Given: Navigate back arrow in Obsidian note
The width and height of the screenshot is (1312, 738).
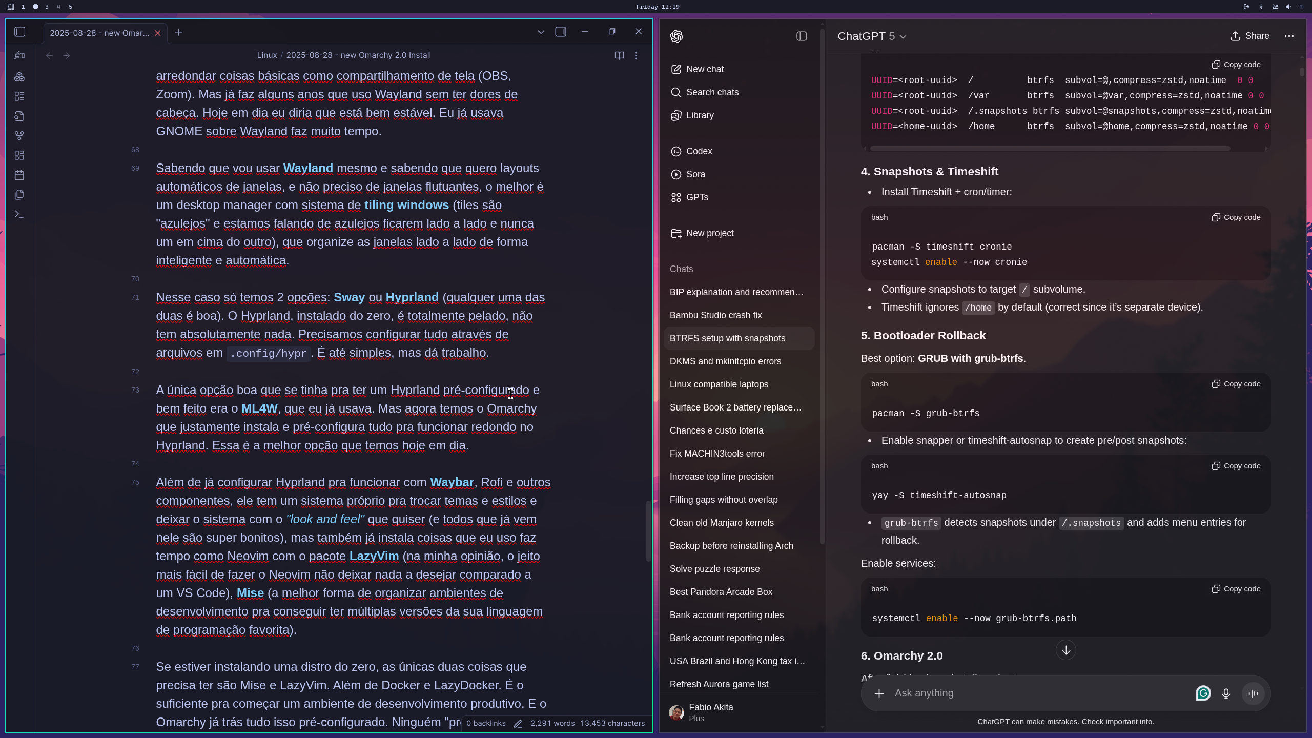Looking at the screenshot, I should [x=49, y=55].
